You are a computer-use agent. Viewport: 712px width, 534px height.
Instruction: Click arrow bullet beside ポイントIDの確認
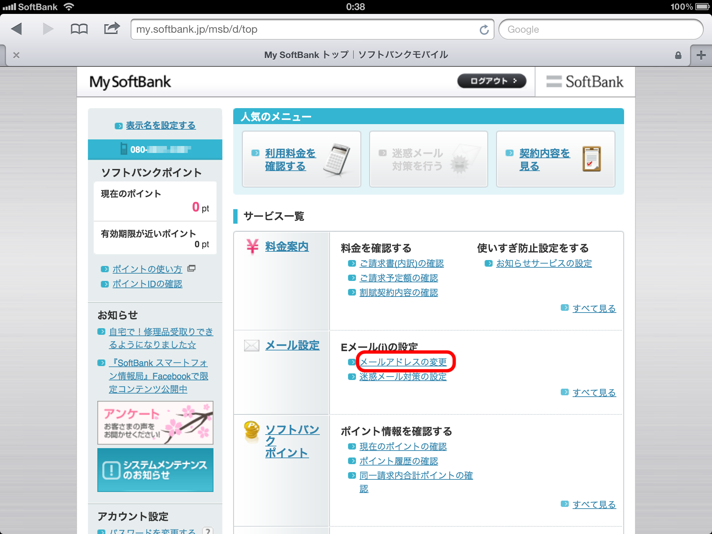(x=105, y=284)
